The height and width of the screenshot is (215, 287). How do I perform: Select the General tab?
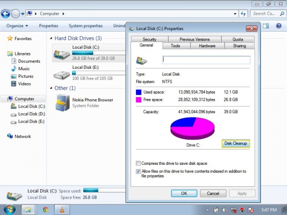[146, 45]
